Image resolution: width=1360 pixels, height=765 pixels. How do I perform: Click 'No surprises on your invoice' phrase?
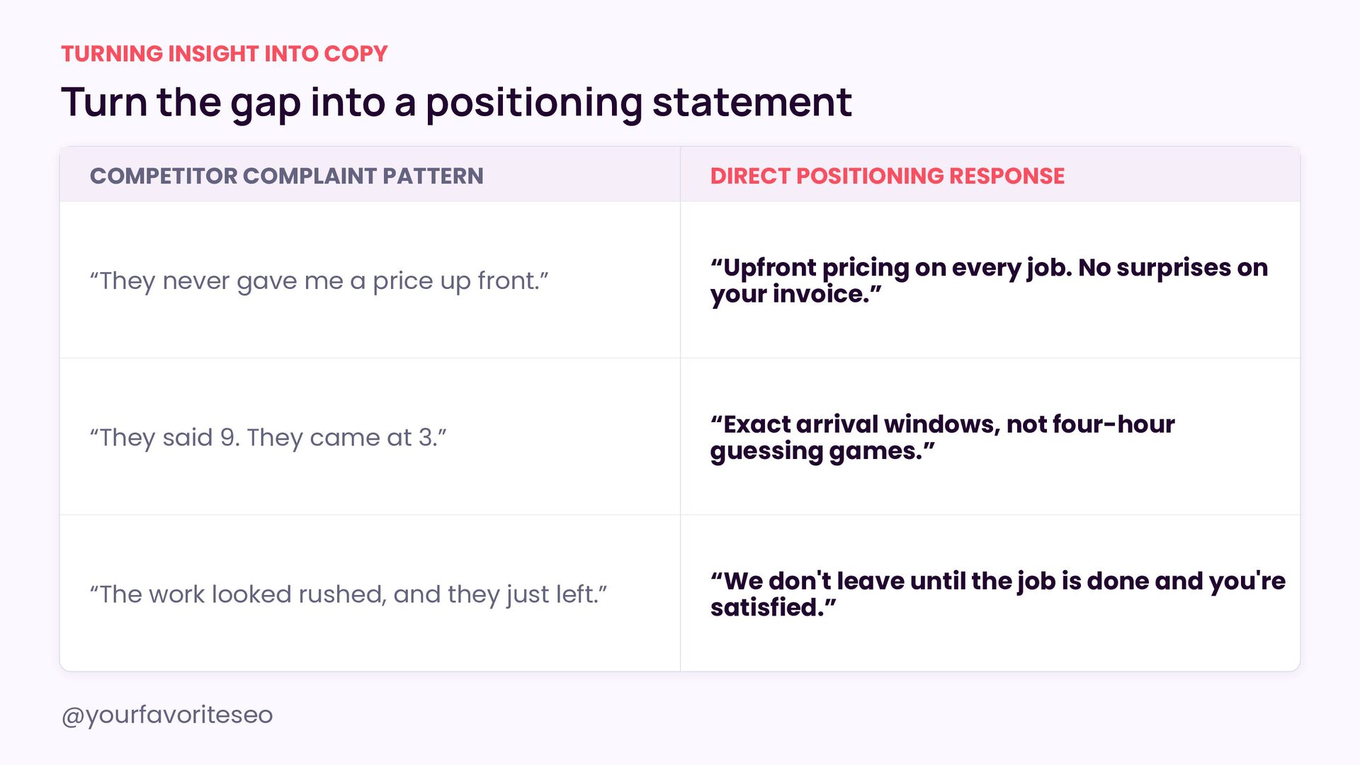pyautogui.click(x=989, y=280)
